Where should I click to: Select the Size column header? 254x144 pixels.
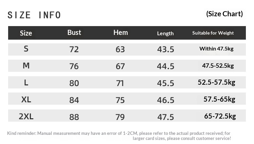[x=26, y=33]
